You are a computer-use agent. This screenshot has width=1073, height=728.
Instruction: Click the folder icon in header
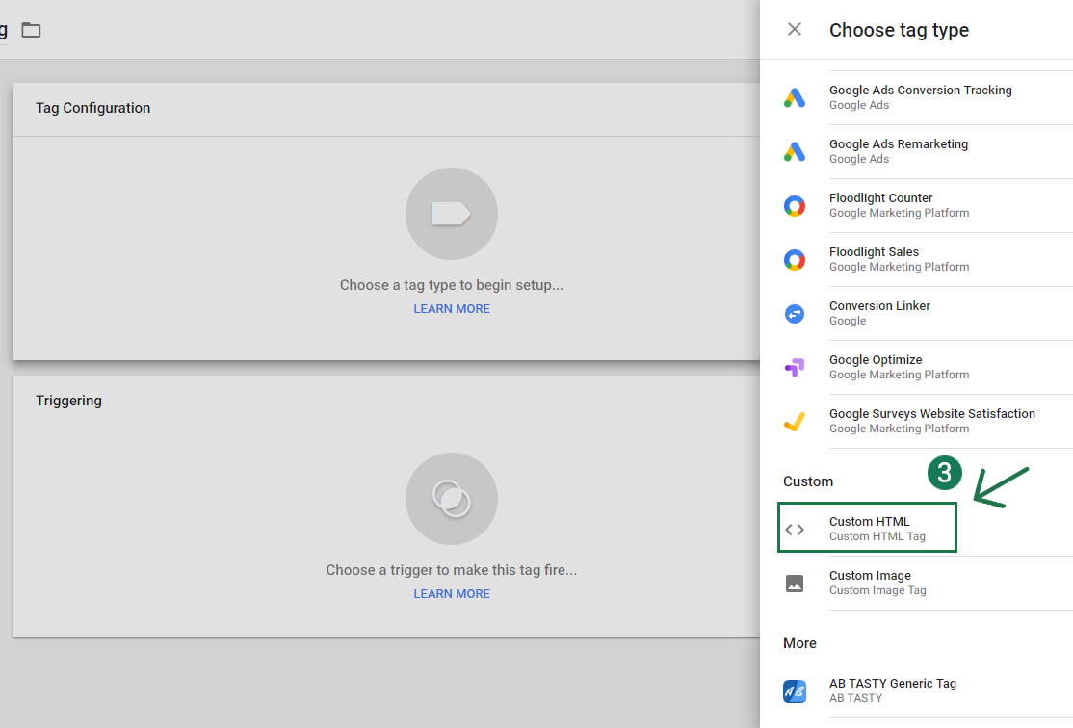pos(32,30)
